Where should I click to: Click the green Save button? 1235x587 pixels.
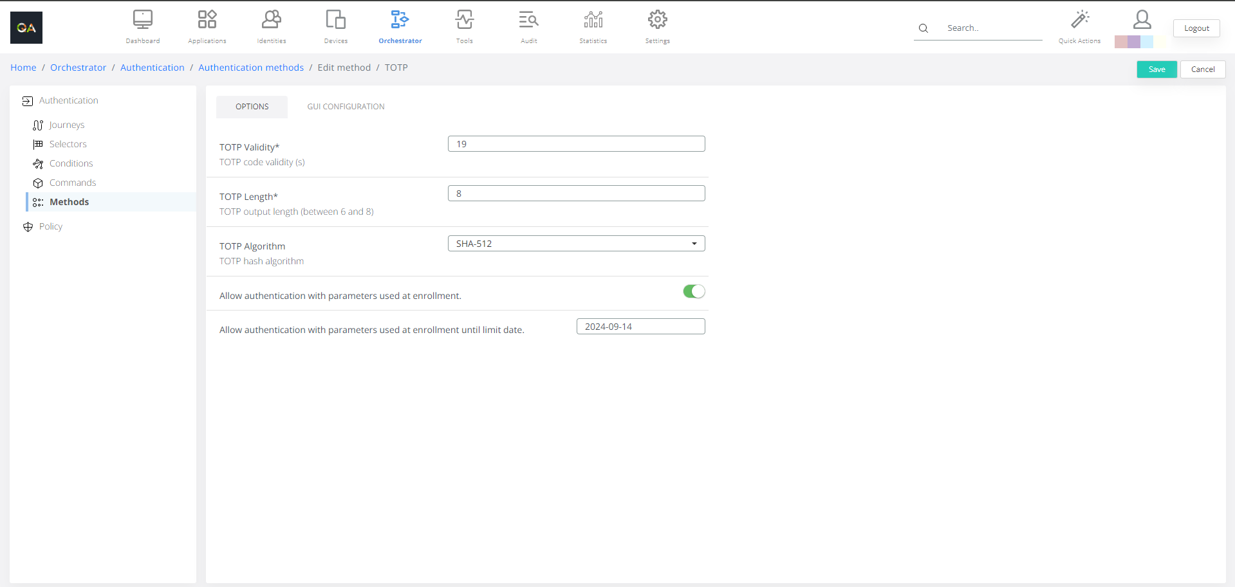point(1156,69)
